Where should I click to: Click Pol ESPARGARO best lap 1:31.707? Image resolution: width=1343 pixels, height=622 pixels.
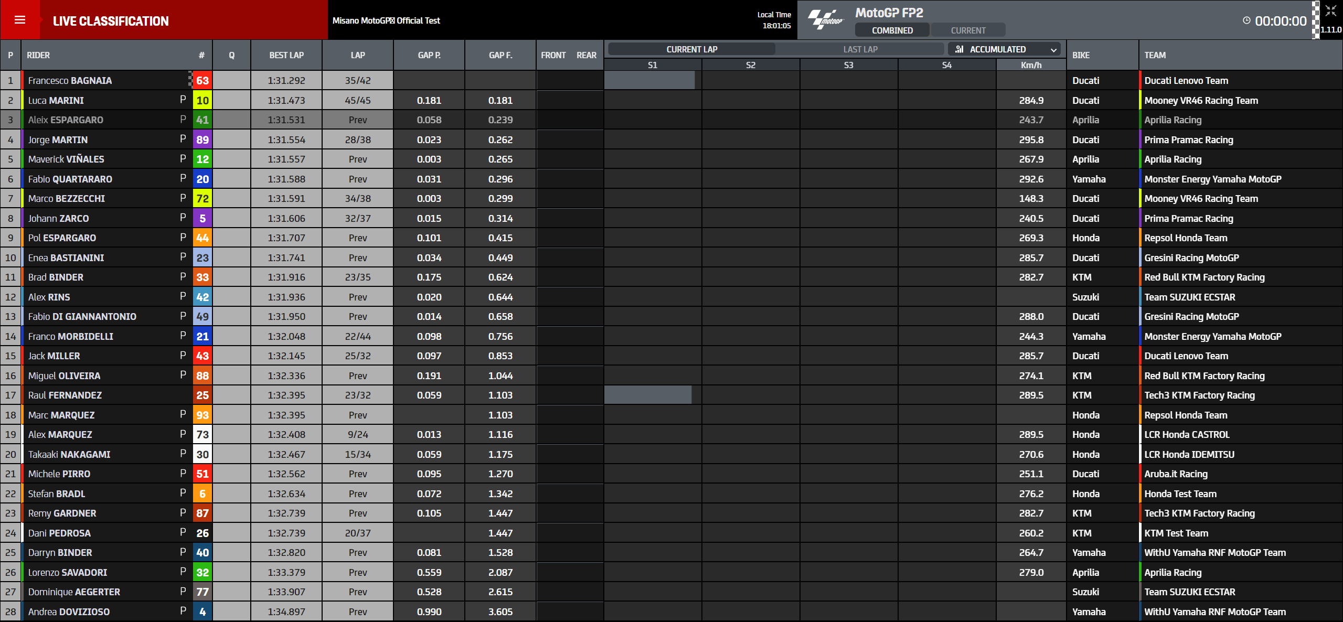click(286, 238)
